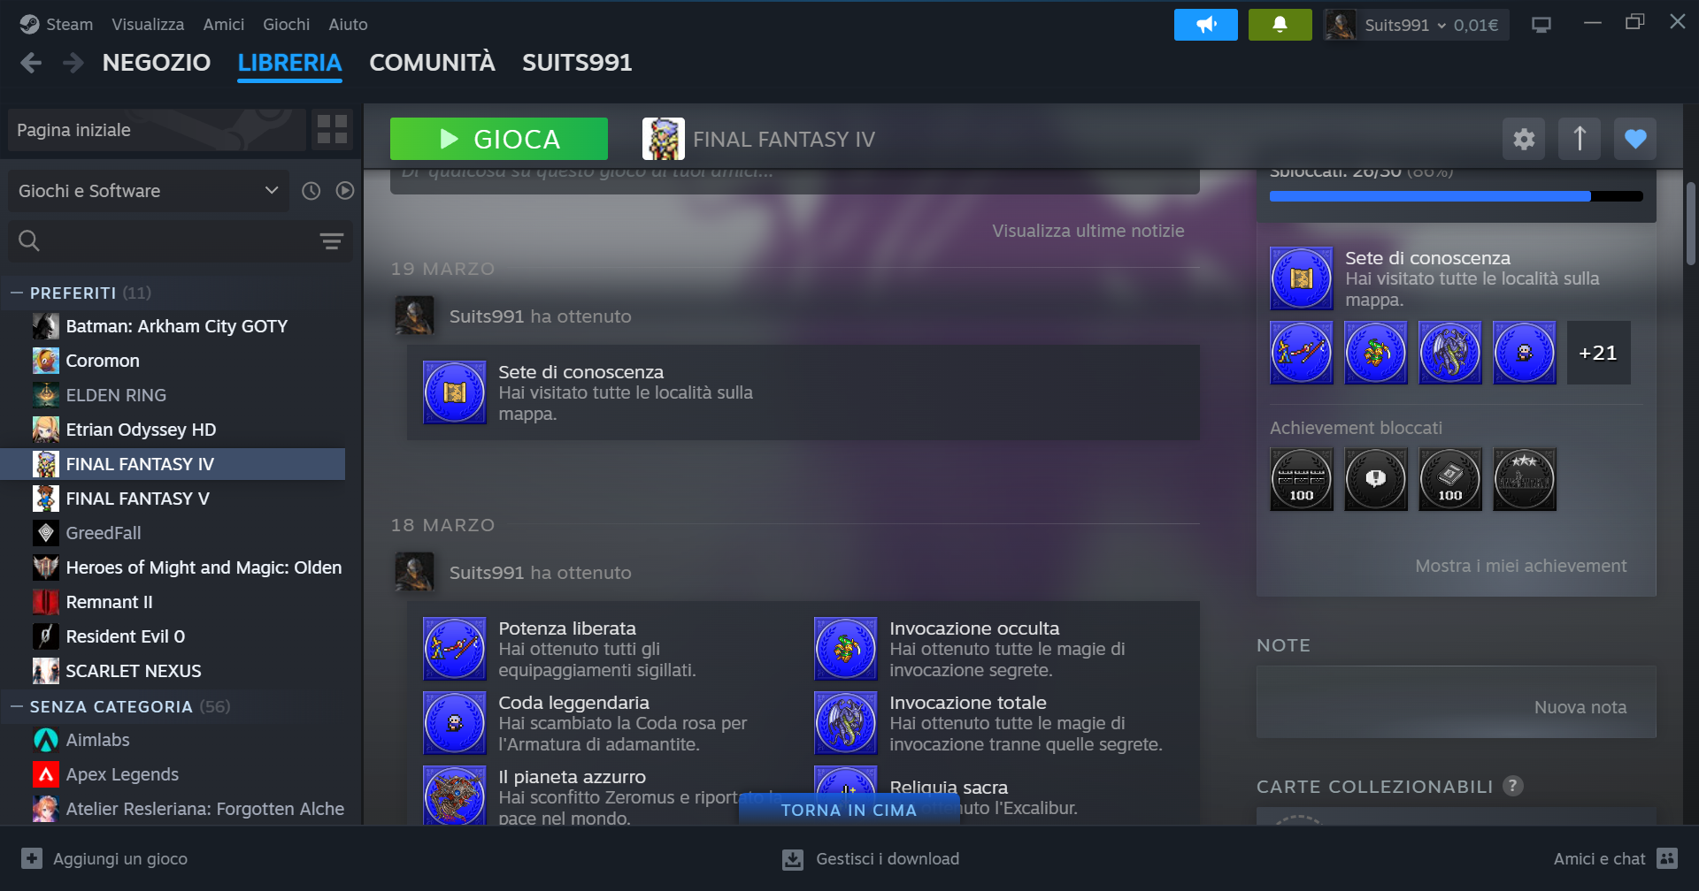Click the Nuova nota button
Viewport: 1699px width, 891px height.
[x=1580, y=707]
